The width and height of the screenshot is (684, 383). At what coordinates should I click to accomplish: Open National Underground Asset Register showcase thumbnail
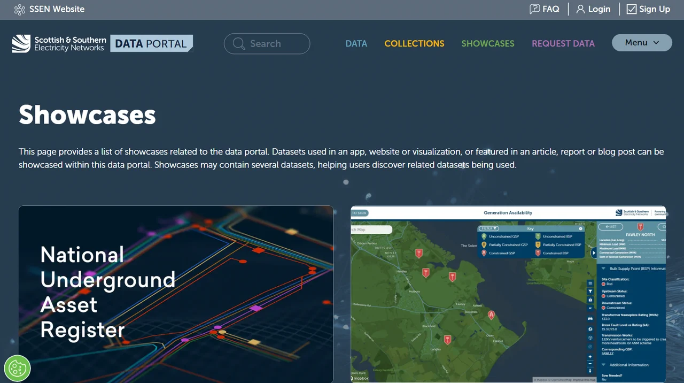click(x=176, y=294)
